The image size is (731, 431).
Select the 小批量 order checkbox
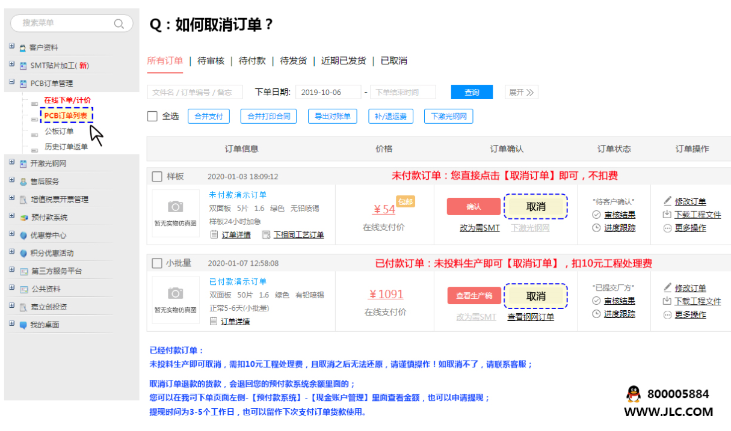pos(157,263)
